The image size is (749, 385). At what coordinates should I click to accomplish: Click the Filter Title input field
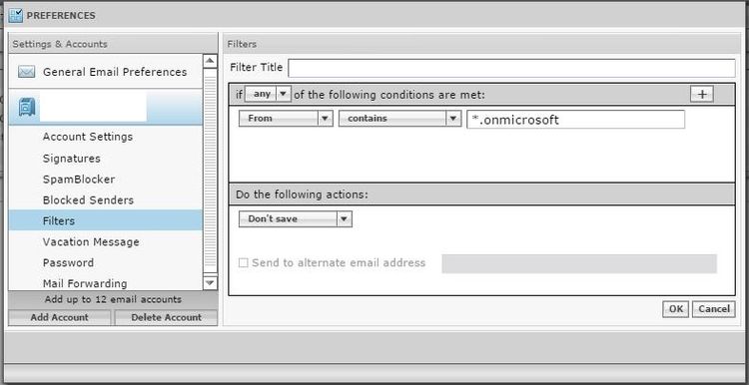[511, 68]
